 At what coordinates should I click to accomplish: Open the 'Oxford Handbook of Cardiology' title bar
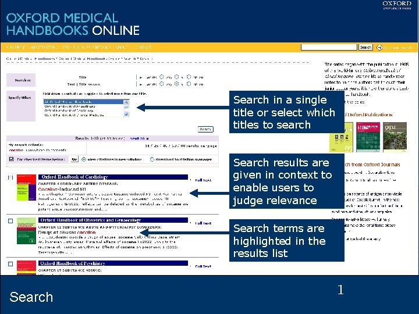click(113, 177)
